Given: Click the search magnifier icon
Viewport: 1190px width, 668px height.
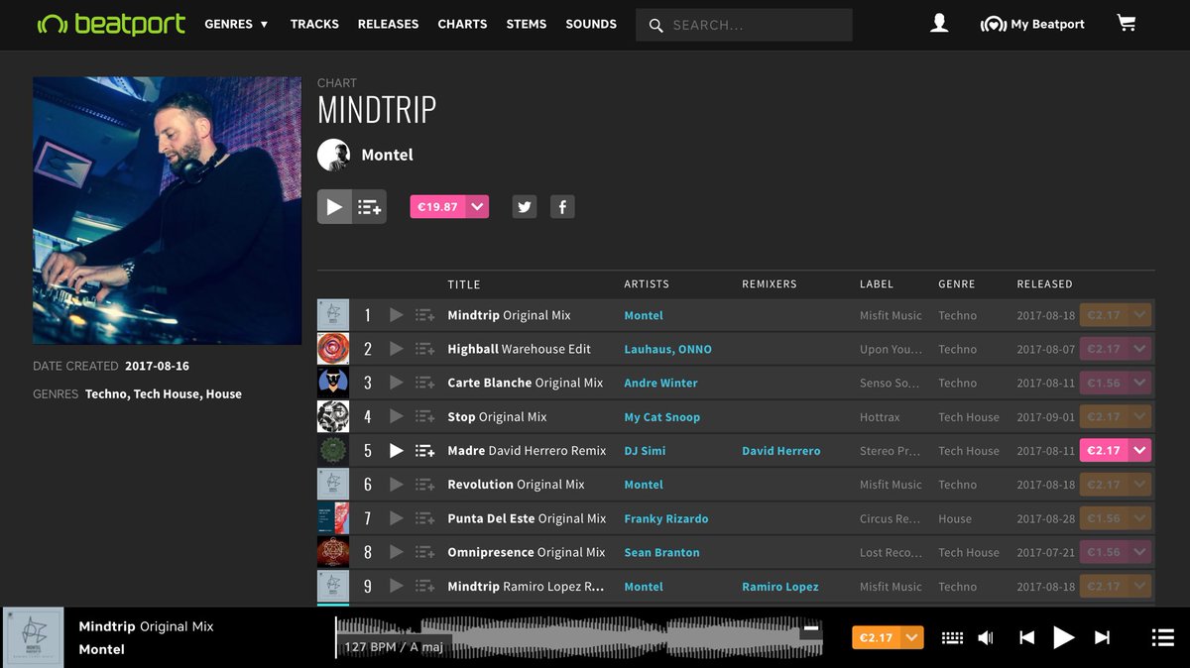Looking at the screenshot, I should (x=655, y=25).
